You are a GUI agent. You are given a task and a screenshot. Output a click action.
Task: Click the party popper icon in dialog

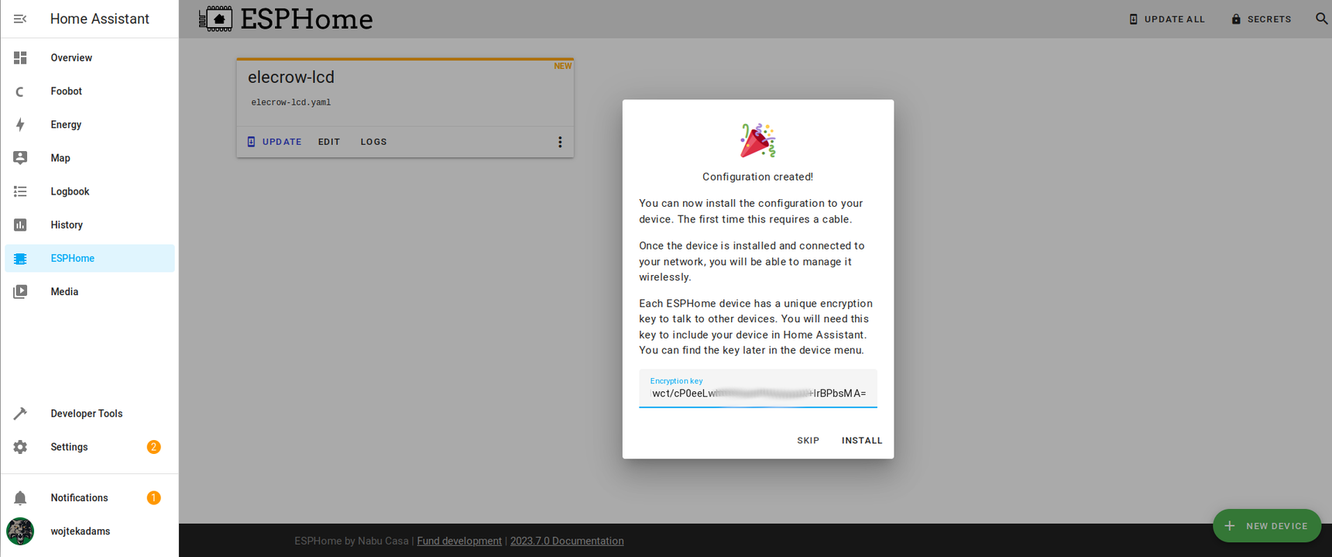click(x=757, y=140)
